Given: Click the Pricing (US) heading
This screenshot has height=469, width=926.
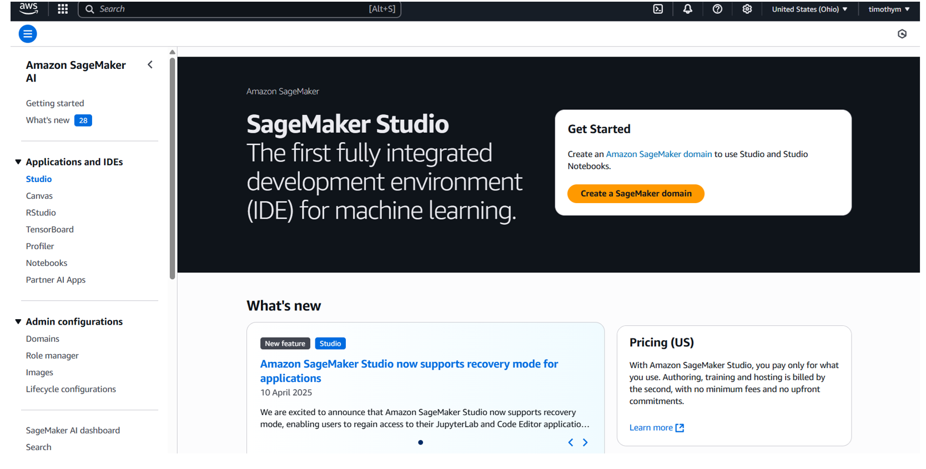Looking at the screenshot, I should click(x=662, y=342).
